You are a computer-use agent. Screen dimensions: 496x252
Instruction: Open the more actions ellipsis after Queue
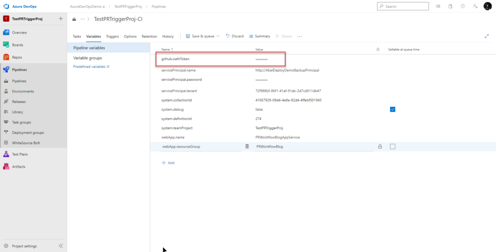[x=299, y=36]
